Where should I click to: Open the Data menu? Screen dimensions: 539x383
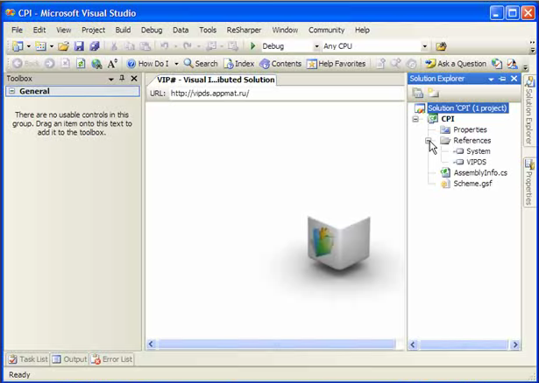pos(181,31)
